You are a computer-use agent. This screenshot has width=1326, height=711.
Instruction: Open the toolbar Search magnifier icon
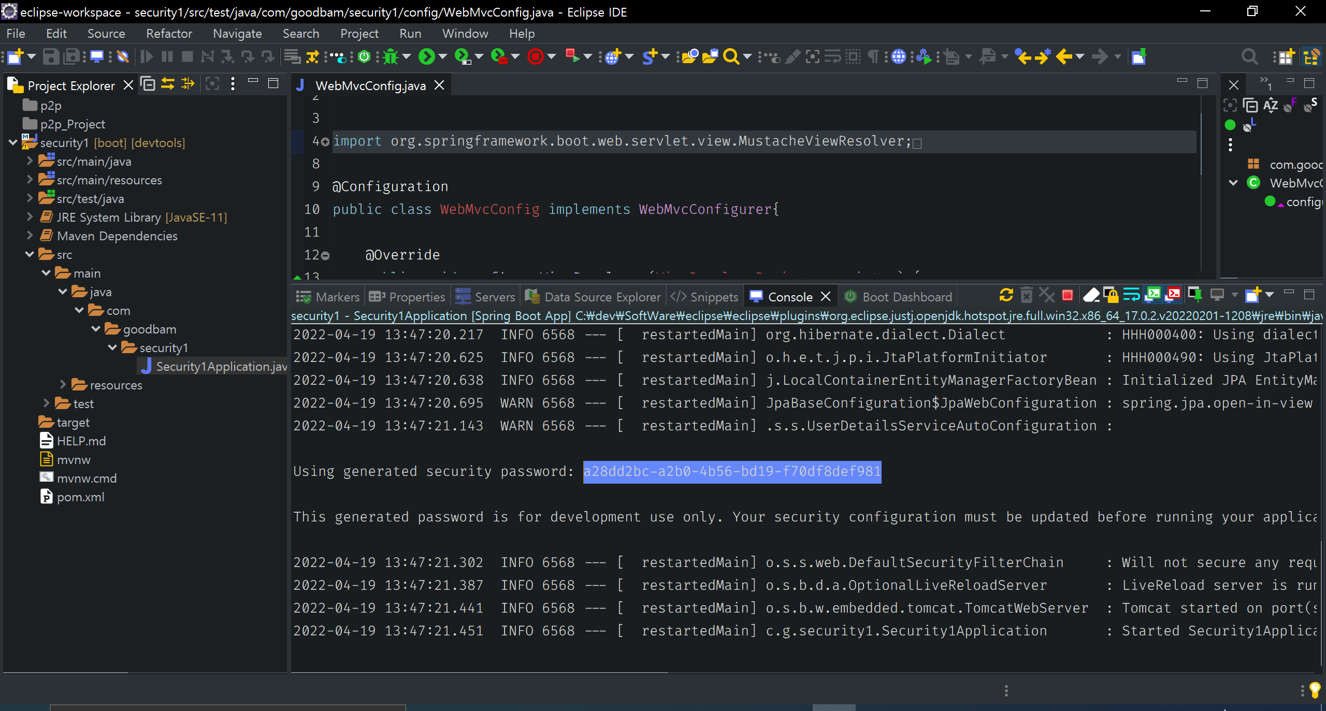point(730,56)
